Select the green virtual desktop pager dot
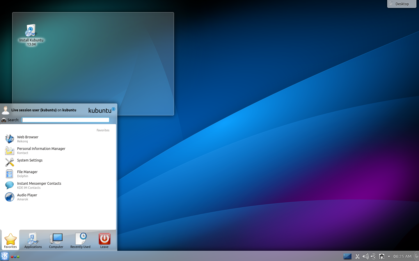The width and height of the screenshot is (419, 261). click(x=18, y=257)
